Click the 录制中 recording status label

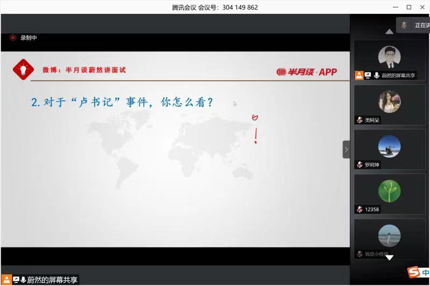(28, 38)
